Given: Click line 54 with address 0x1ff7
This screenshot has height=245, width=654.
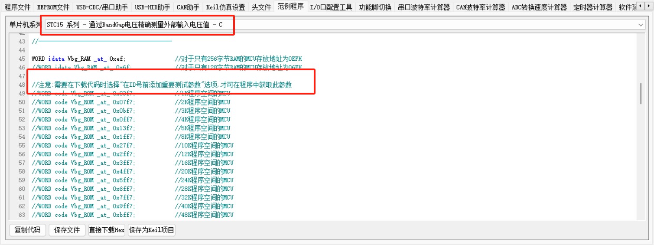Looking at the screenshot, I should click(83, 137).
